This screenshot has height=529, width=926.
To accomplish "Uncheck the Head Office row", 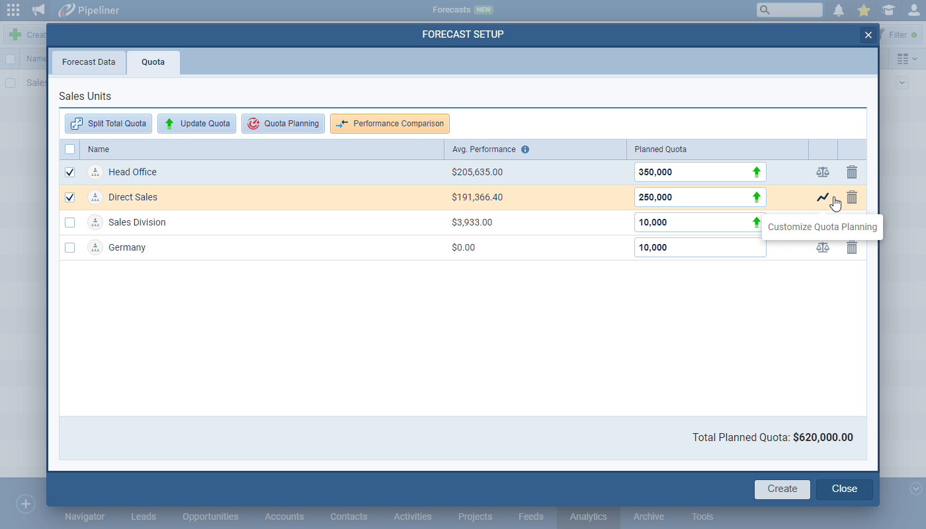I will (x=69, y=172).
